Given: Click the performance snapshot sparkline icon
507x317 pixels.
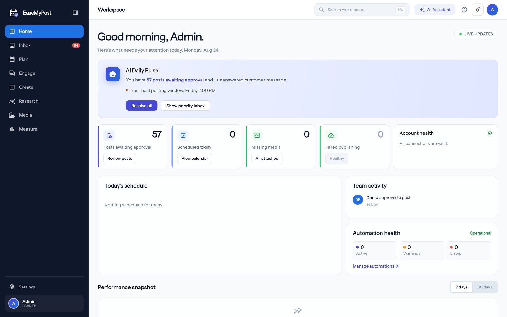Looking at the screenshot, I should 298,311.
